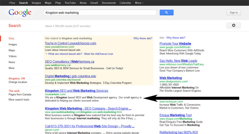Expand More search tools
Viewport: 249px width, 134px height.
tap(19, 99)
